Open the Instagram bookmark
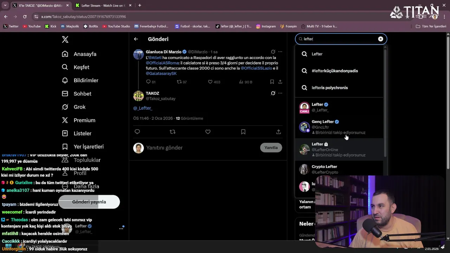450x253 pixels. (266, 26)
